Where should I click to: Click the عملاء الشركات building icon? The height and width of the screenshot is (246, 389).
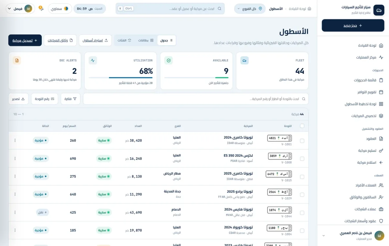click(381, 209)
